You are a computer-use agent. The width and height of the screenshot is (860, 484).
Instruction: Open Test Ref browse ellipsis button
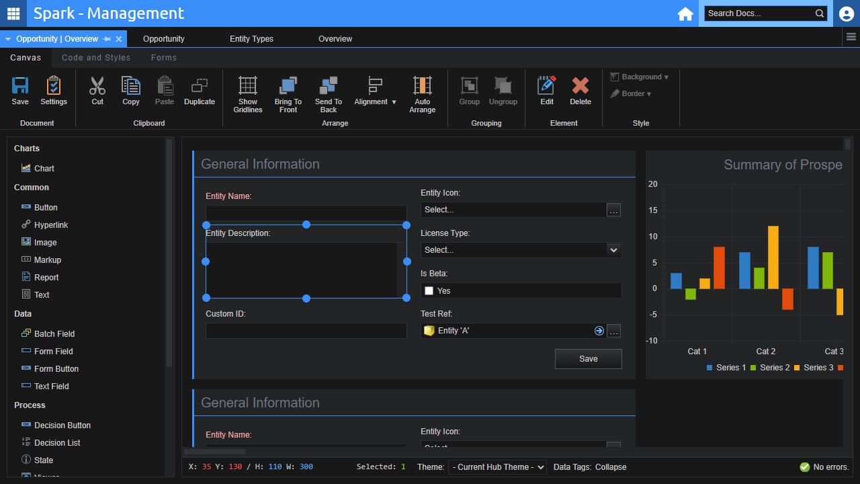pyautogui.click(x=613, y=331)
